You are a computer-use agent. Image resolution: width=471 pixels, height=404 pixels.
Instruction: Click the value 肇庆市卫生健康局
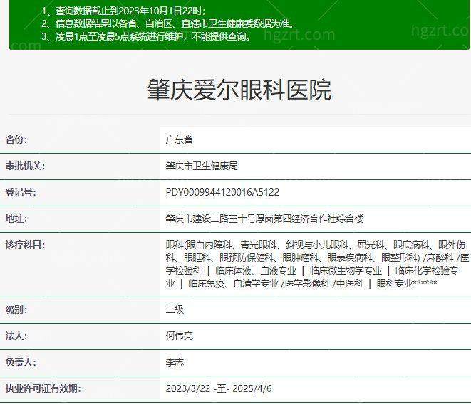coord(202,166)
